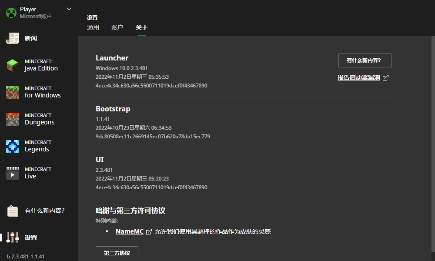Click the 第三方协议 button
Viewport: 435px width, 261px height.
point(117,253)
